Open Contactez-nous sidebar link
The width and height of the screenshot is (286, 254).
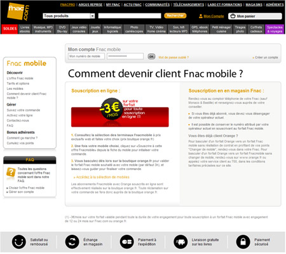tap(18, 120)
